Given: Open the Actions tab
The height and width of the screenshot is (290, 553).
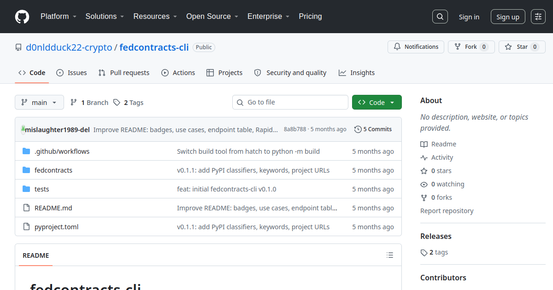Looking at the screenshot, I should [x=178, y=73].
